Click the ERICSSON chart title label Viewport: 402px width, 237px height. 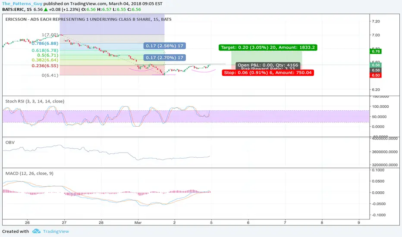[88, 19]
